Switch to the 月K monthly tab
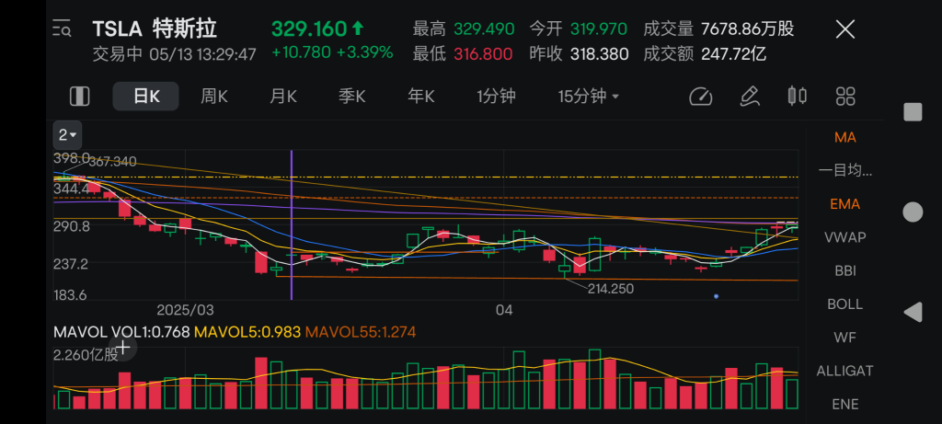 (283, 96)
